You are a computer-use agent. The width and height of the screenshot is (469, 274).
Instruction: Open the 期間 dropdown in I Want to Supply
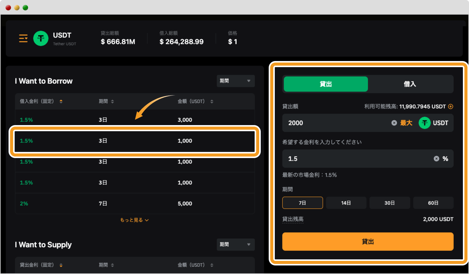tap(236, 244)
